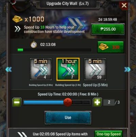Tap the gold bars x1000 icon
The width and height of the screenshot is (136, 137).
(17, 19)
